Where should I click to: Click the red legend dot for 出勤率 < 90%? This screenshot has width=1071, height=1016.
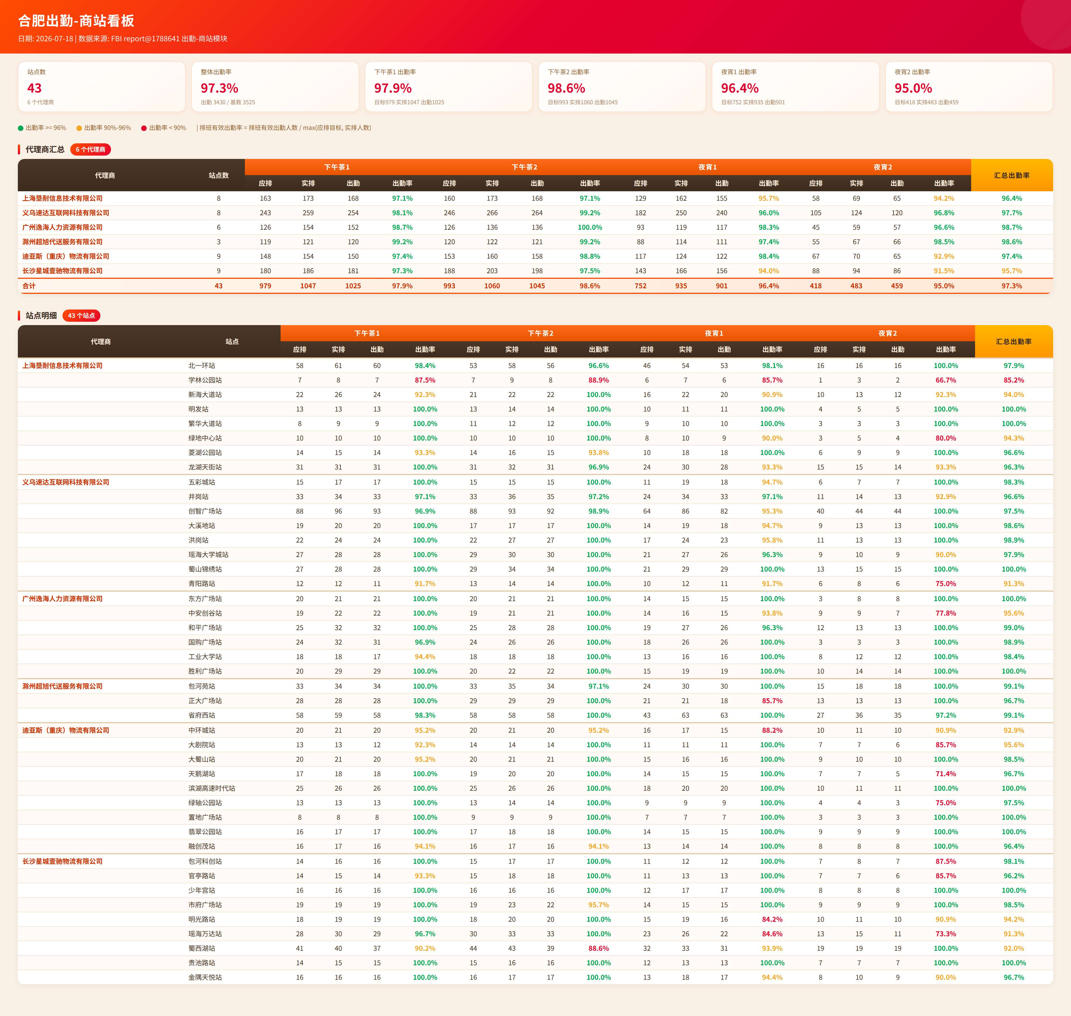pyautogui.click(x=144, y=128)
